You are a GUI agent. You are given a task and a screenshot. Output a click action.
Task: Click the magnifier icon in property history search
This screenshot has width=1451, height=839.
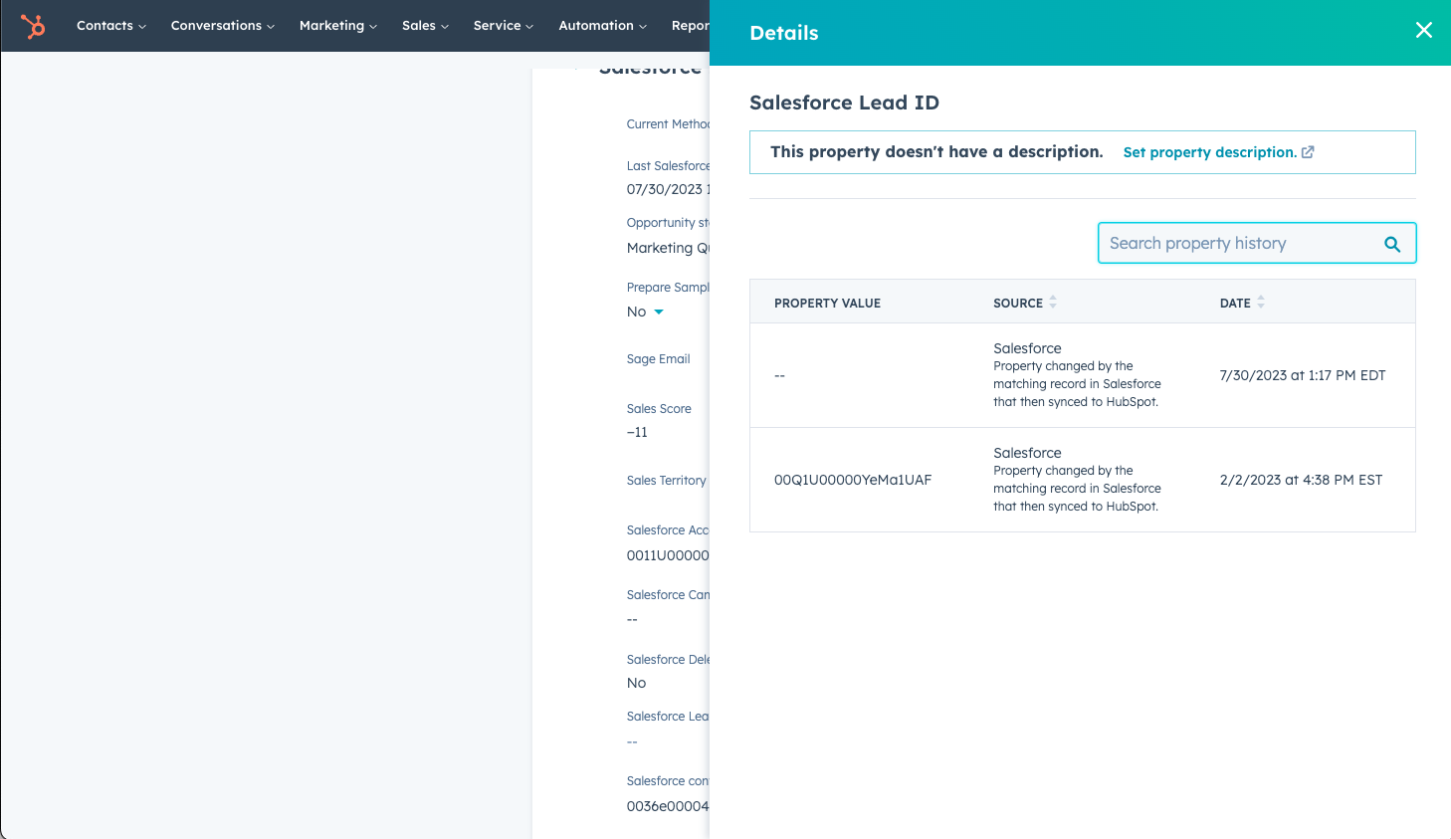[x=1392, y=243]
